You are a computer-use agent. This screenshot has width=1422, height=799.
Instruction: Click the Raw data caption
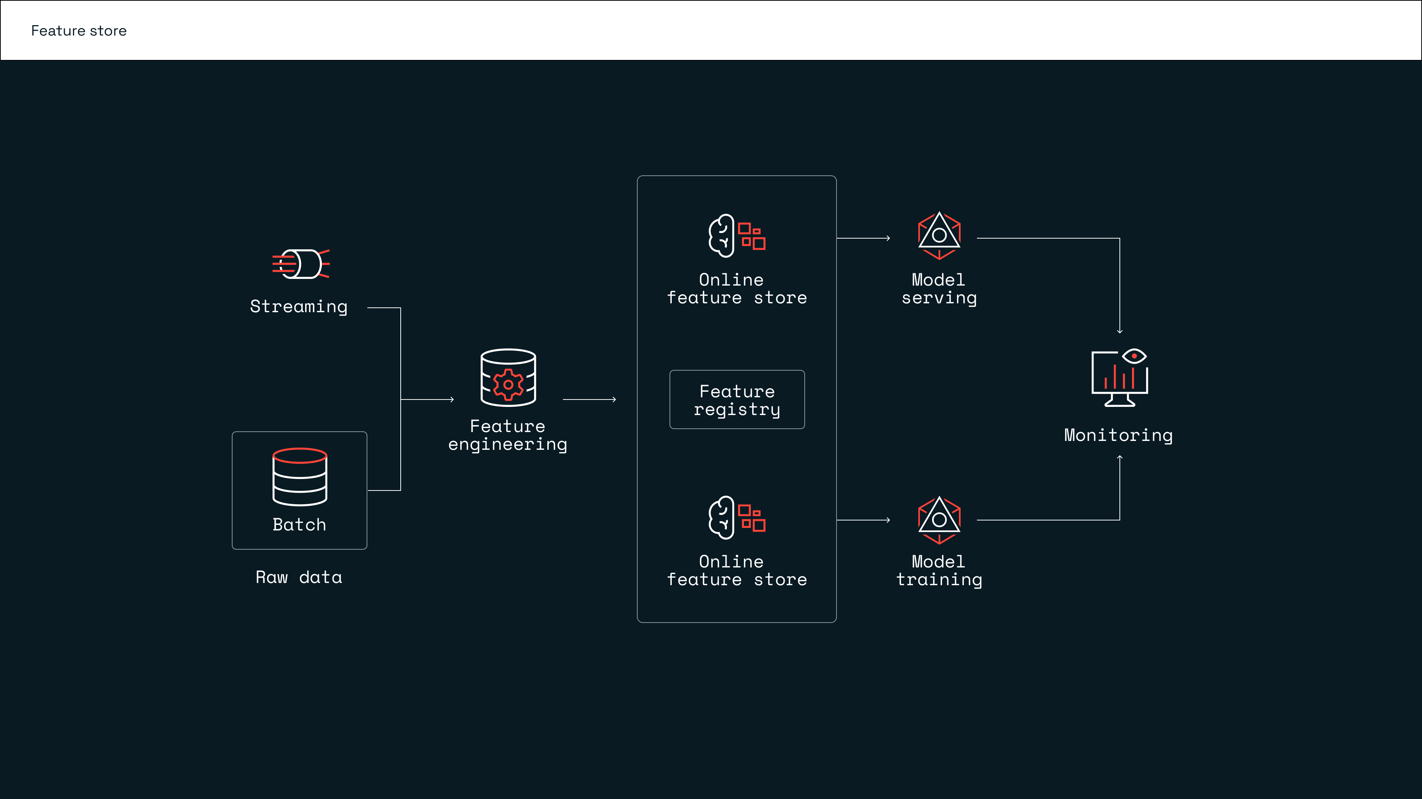(x=298, y=577)
